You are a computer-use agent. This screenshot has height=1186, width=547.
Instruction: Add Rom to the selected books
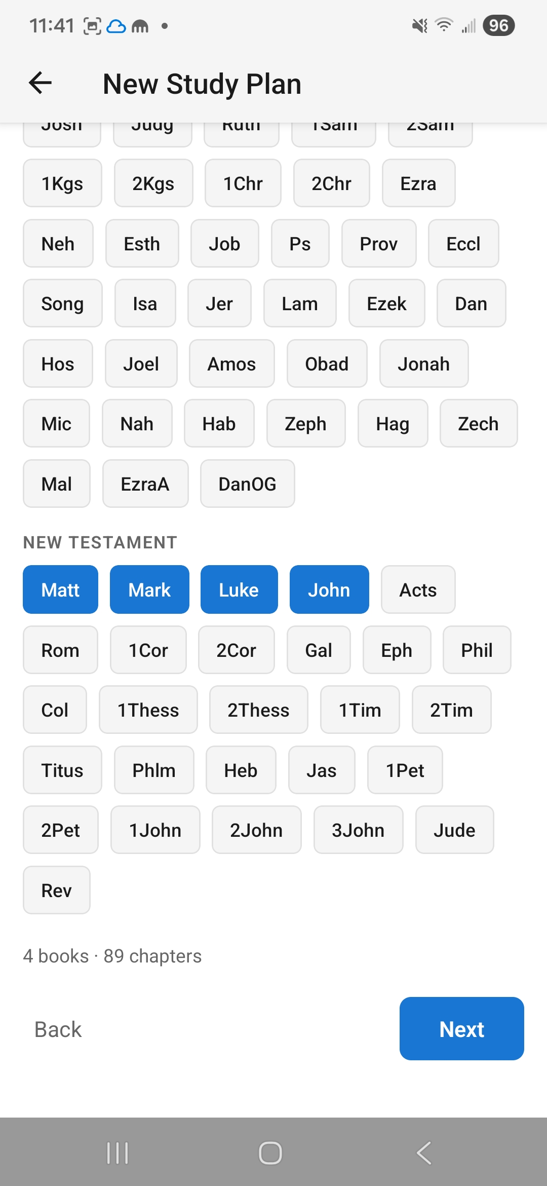tap(60, 650)
